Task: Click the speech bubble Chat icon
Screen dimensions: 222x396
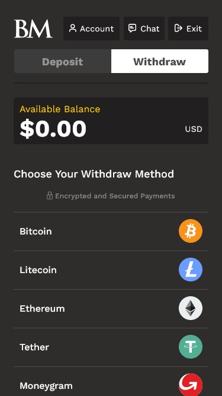Action: (x=132, y=28)
